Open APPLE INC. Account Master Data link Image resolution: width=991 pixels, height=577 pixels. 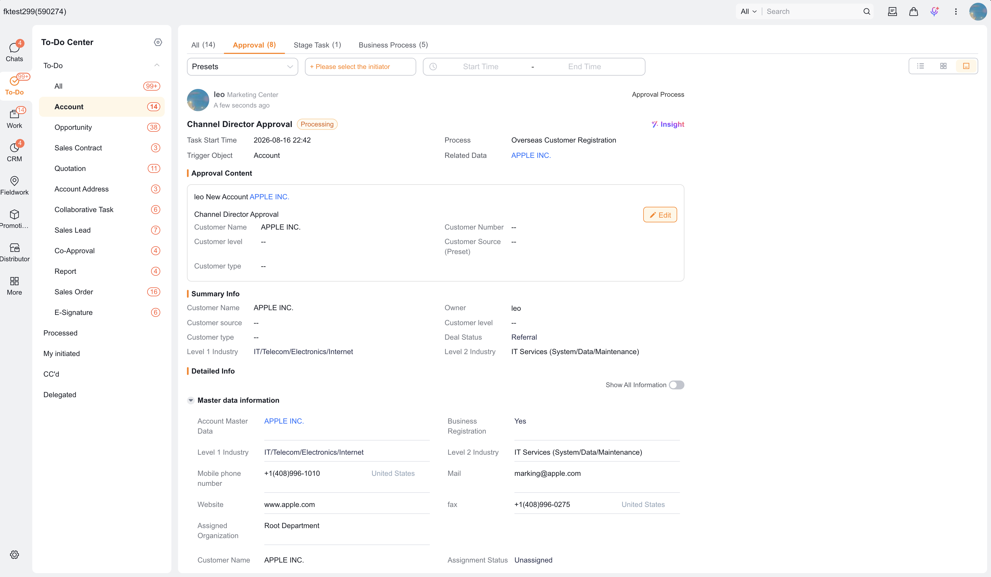(x=284, y=421)
